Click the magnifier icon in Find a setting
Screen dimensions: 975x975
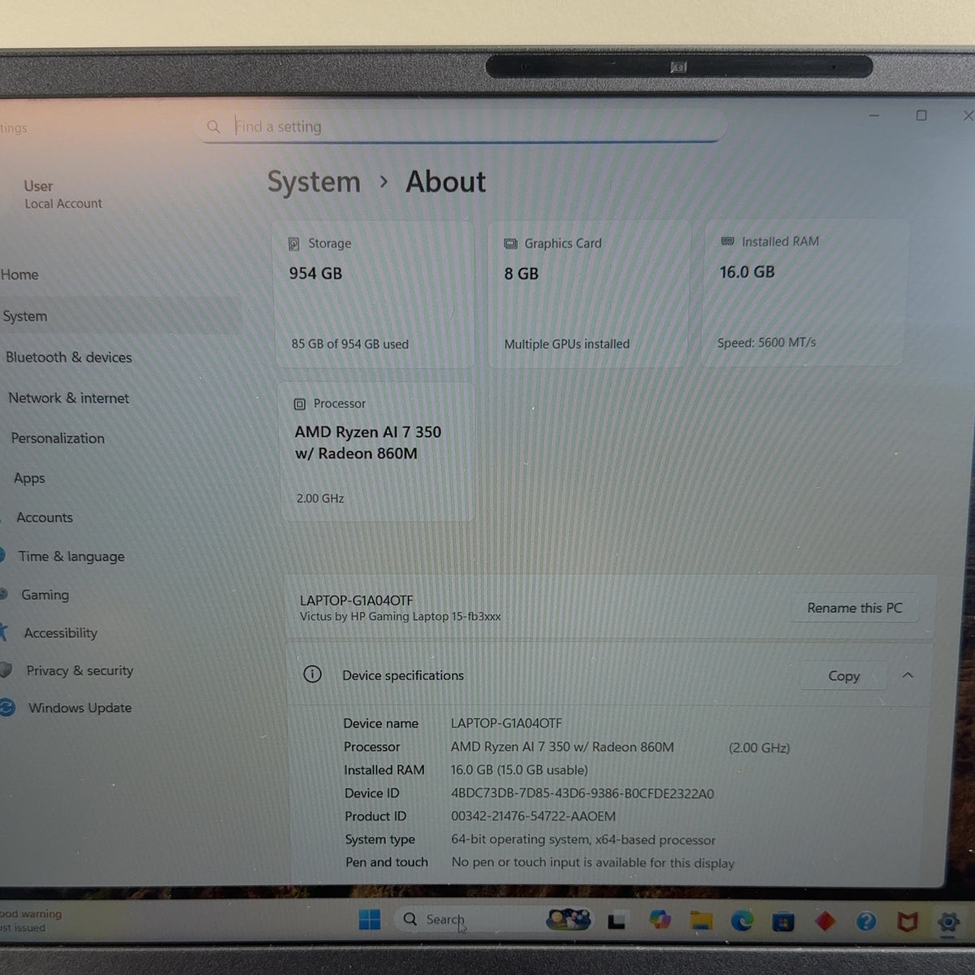(x=214, y=127)
